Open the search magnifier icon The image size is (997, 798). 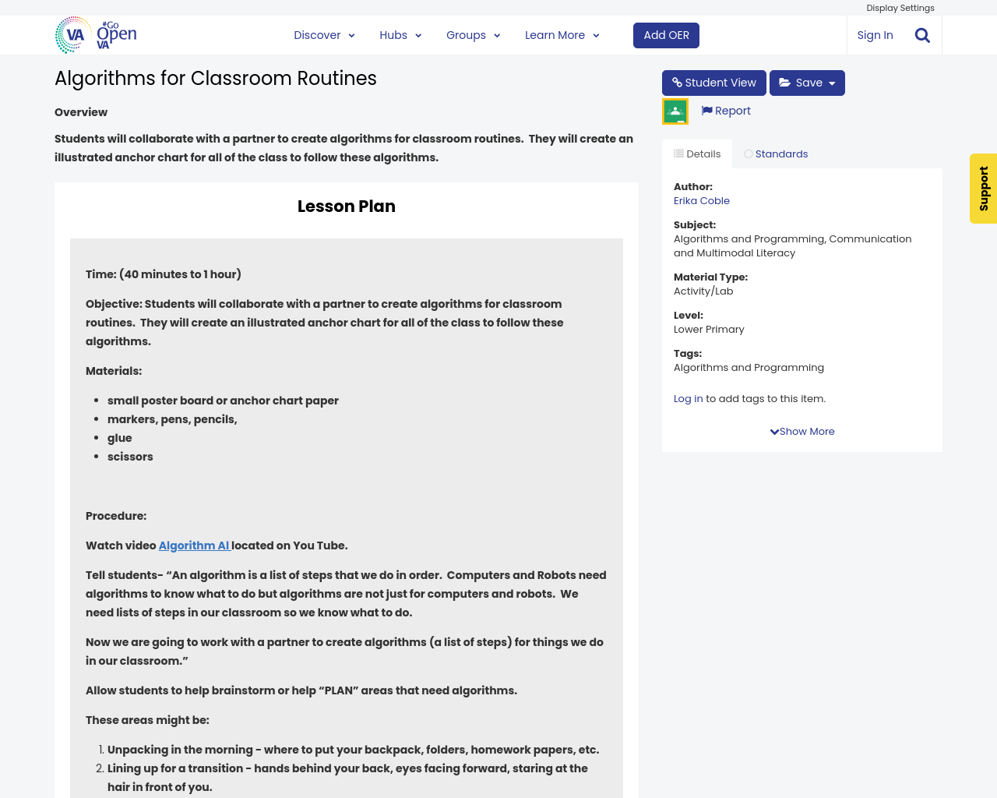pos(922,35)
